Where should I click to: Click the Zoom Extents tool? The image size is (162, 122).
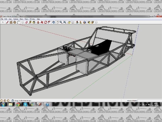(x=65, y=22)
